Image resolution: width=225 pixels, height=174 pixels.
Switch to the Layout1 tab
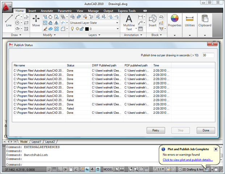point(37,141)
